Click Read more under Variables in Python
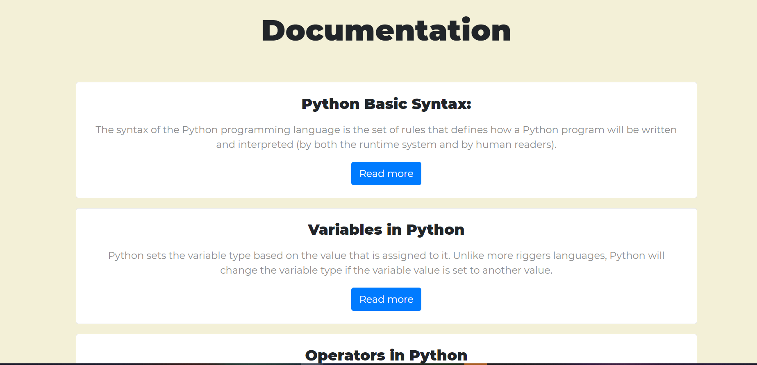The image size is (757, 365). point(386,299)
